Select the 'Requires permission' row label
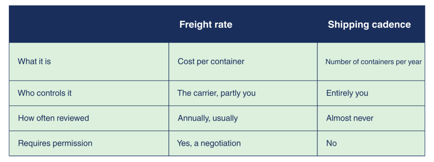 click(55, 143)
